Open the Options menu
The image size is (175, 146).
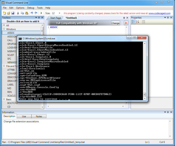click(20, 8)
